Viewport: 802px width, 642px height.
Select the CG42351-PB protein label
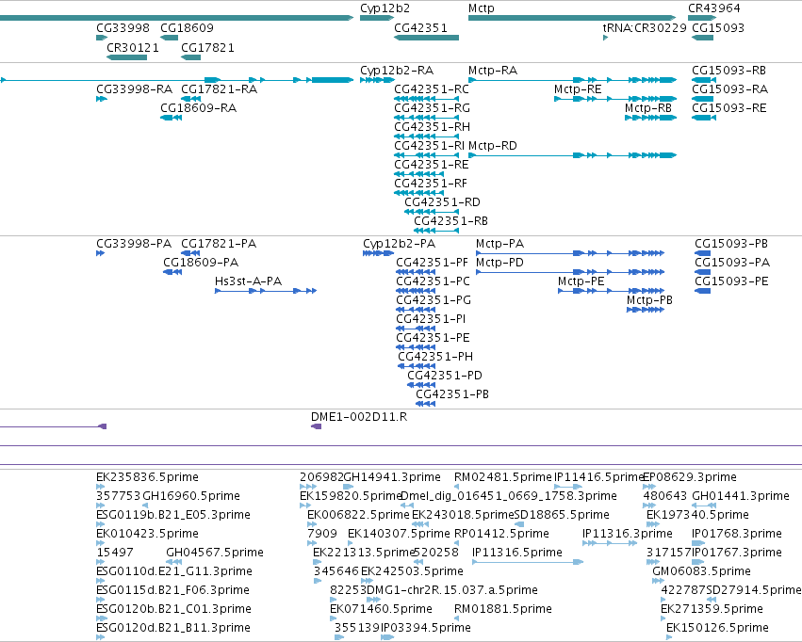tap(452, 394)
